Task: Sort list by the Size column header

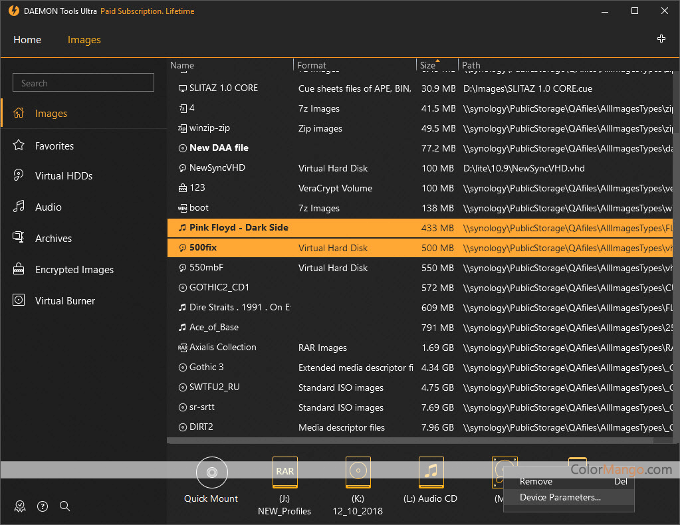Action: click(x=428, y=65)
